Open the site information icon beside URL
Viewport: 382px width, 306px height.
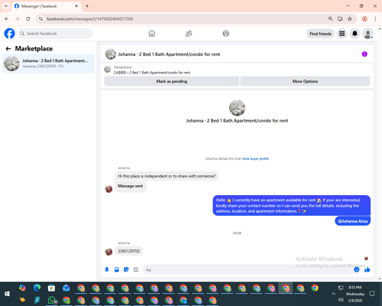[x=41, y=19]
